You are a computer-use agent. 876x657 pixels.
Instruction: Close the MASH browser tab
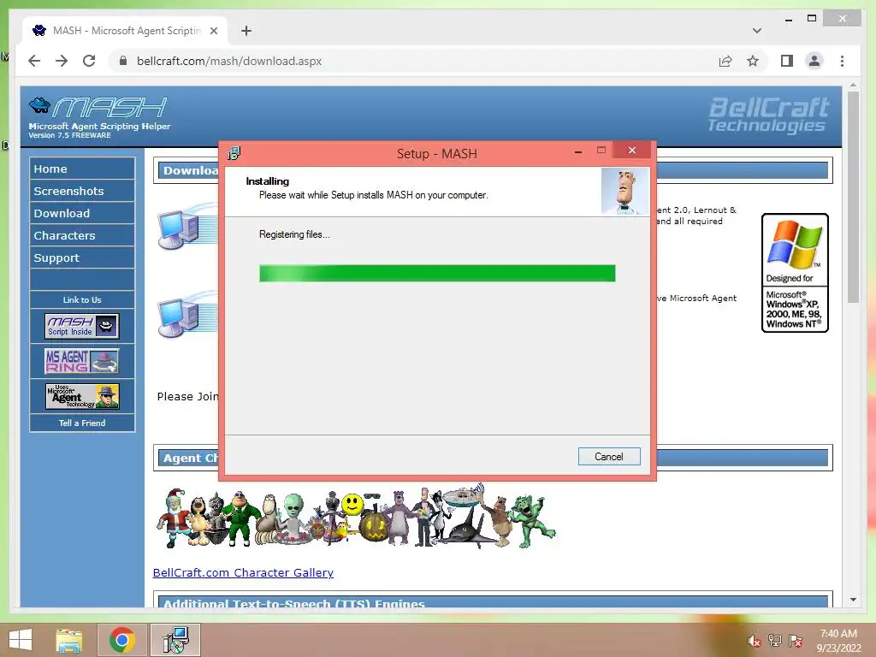coord(213,31)
